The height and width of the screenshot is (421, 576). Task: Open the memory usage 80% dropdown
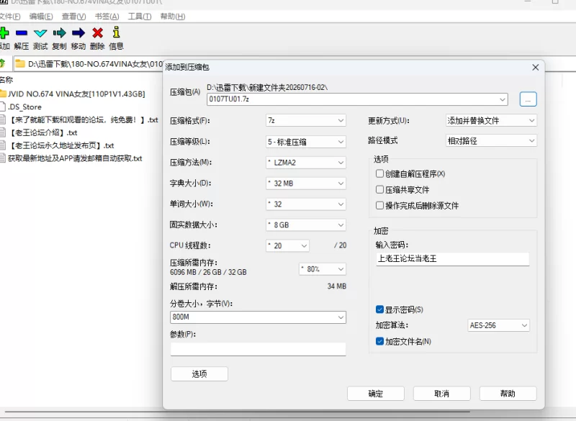pos(323,269)
